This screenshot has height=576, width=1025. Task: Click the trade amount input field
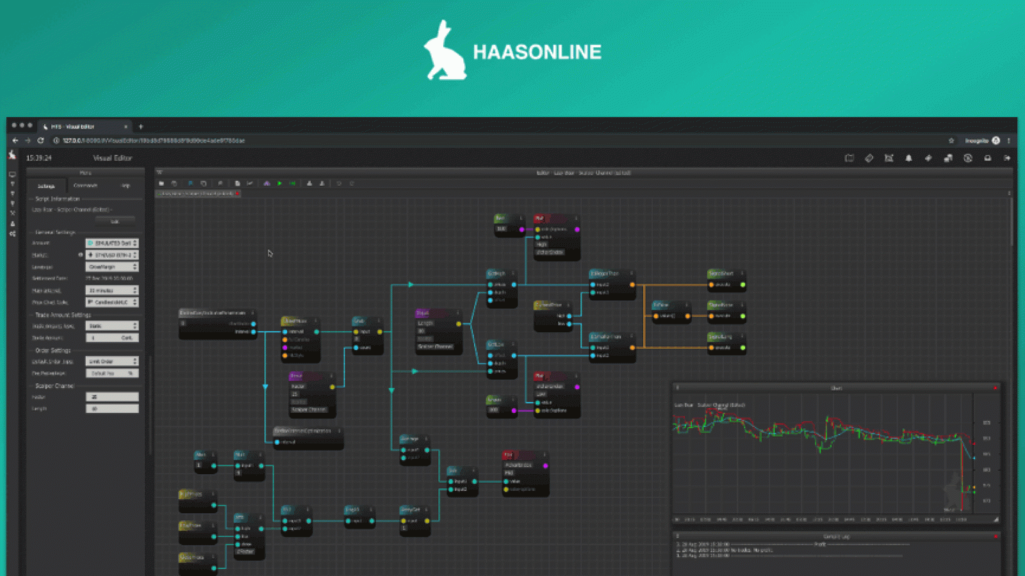click(x=112, y=338)
